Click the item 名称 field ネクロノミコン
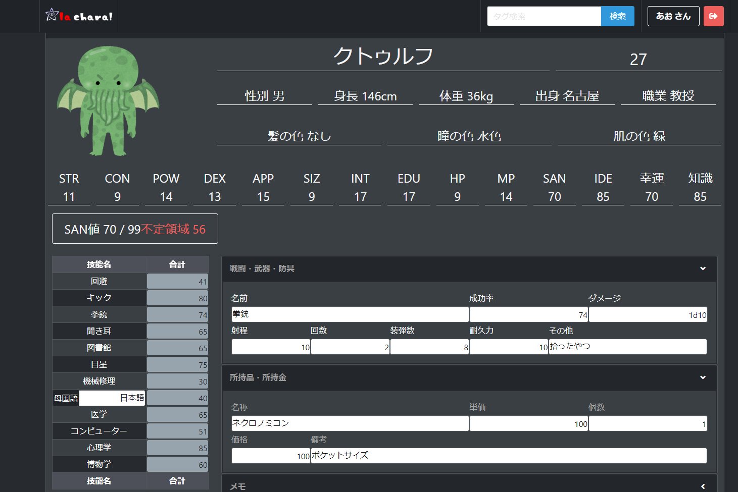Image resolution: width=738 pixels, height=492 pixels. coord(350,423)
